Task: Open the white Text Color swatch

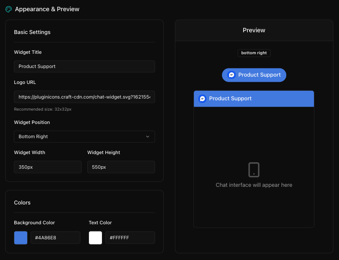Action: pos(95,238)
